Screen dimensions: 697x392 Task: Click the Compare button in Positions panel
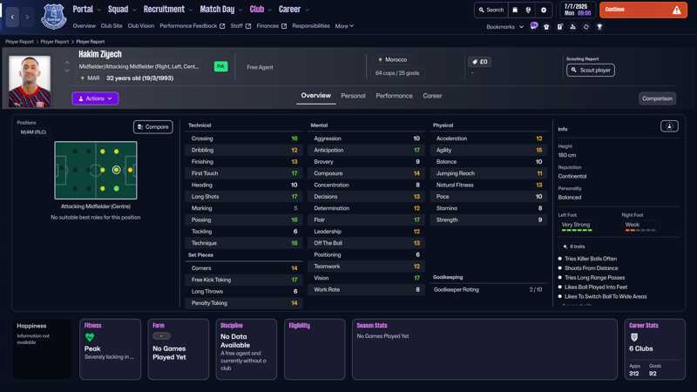(152, 127)
